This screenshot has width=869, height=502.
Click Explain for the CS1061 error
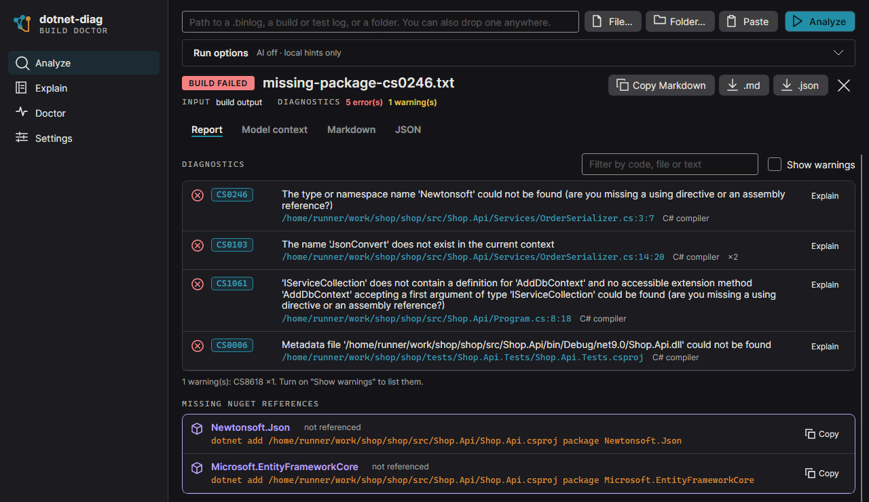(x=825, y=284)
